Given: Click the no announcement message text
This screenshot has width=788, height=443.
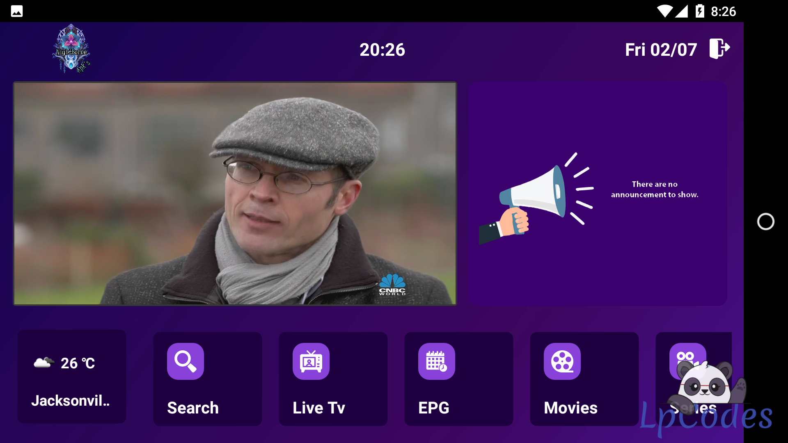Looking at the screenshot, I should (655, 190).
